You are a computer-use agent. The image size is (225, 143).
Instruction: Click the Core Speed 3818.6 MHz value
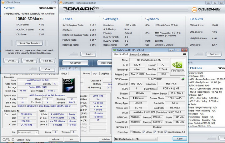coord(27,114)
